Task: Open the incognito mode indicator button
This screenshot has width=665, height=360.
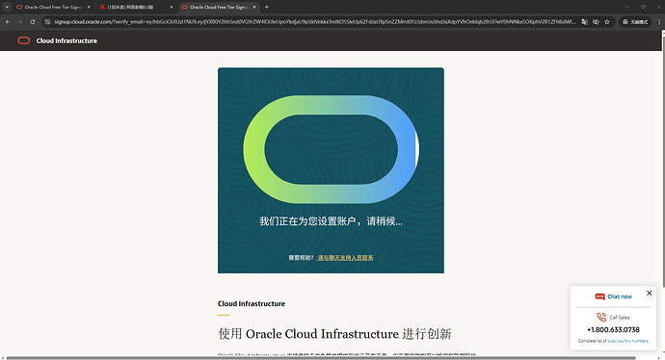Action: [635, 21]
